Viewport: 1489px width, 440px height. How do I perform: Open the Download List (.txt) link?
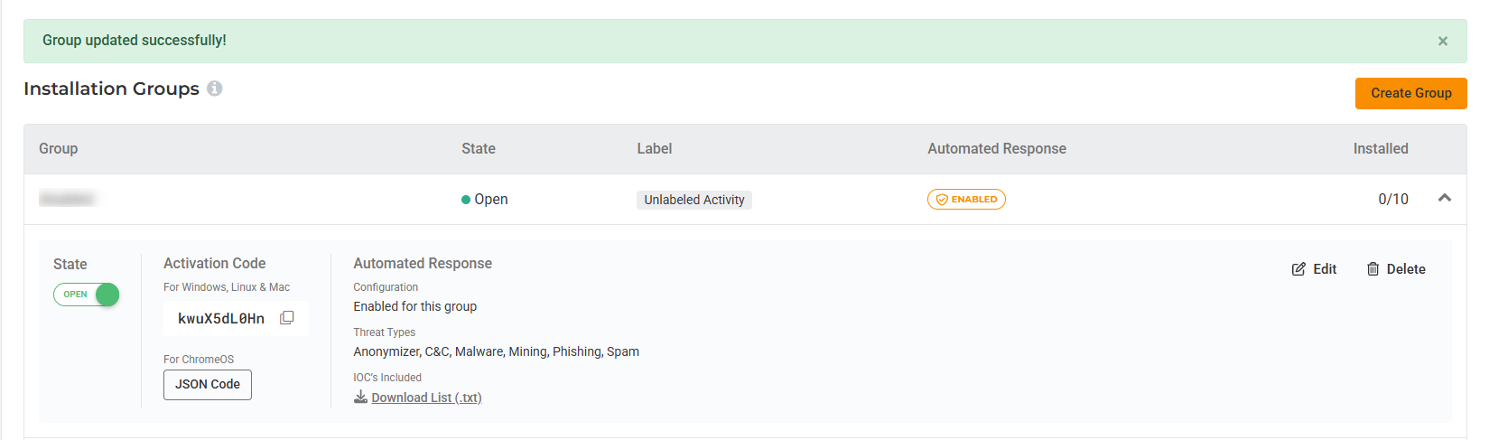[x=426, y=398]
